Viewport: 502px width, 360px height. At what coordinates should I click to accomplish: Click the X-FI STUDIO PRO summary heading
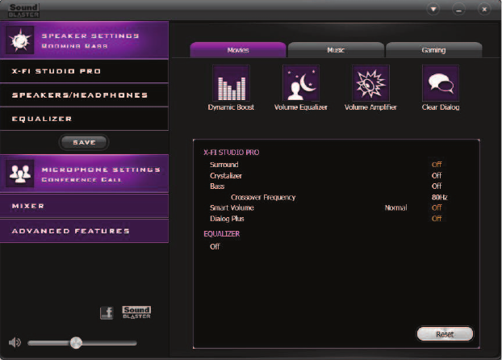231,153
